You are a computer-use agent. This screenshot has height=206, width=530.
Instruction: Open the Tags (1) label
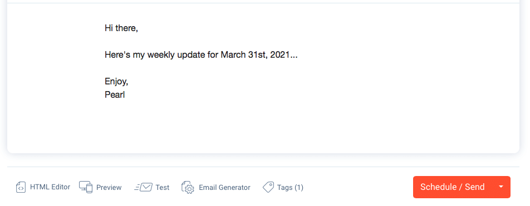(x=290, y=188)
